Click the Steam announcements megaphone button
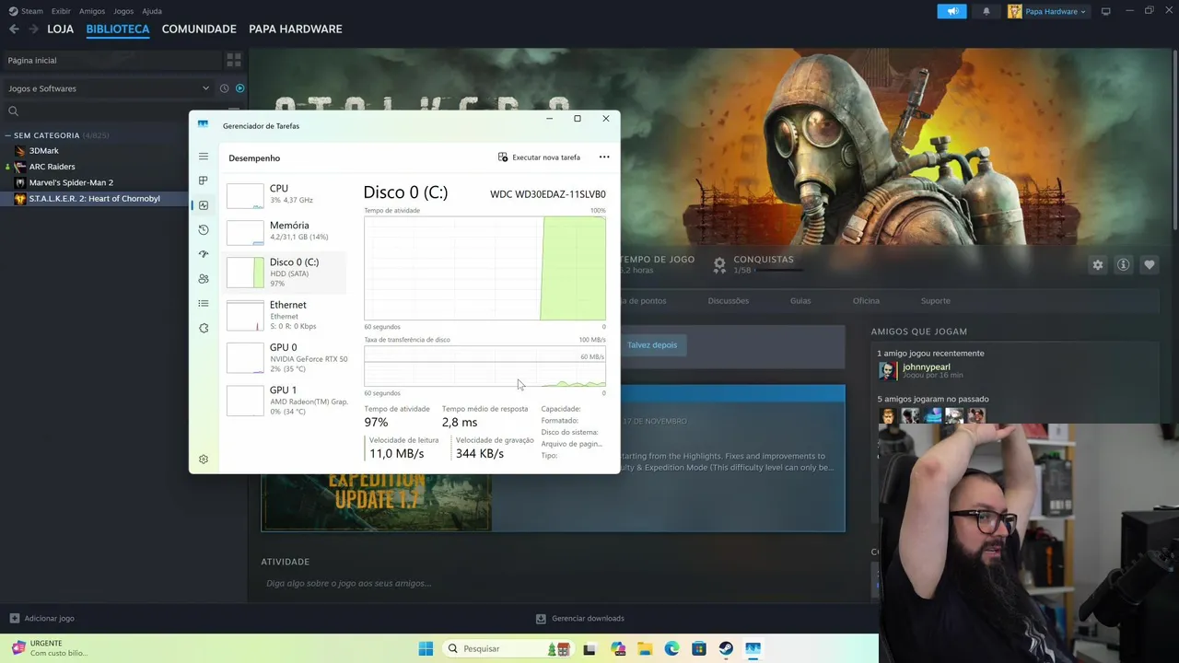This screenshot has width=1179, height=663. 952,11
